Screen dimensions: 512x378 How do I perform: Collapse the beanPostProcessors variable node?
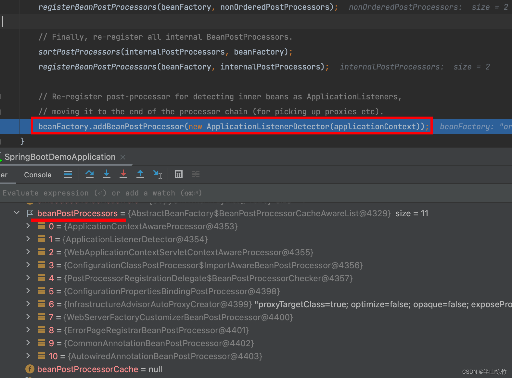[17, 213]
